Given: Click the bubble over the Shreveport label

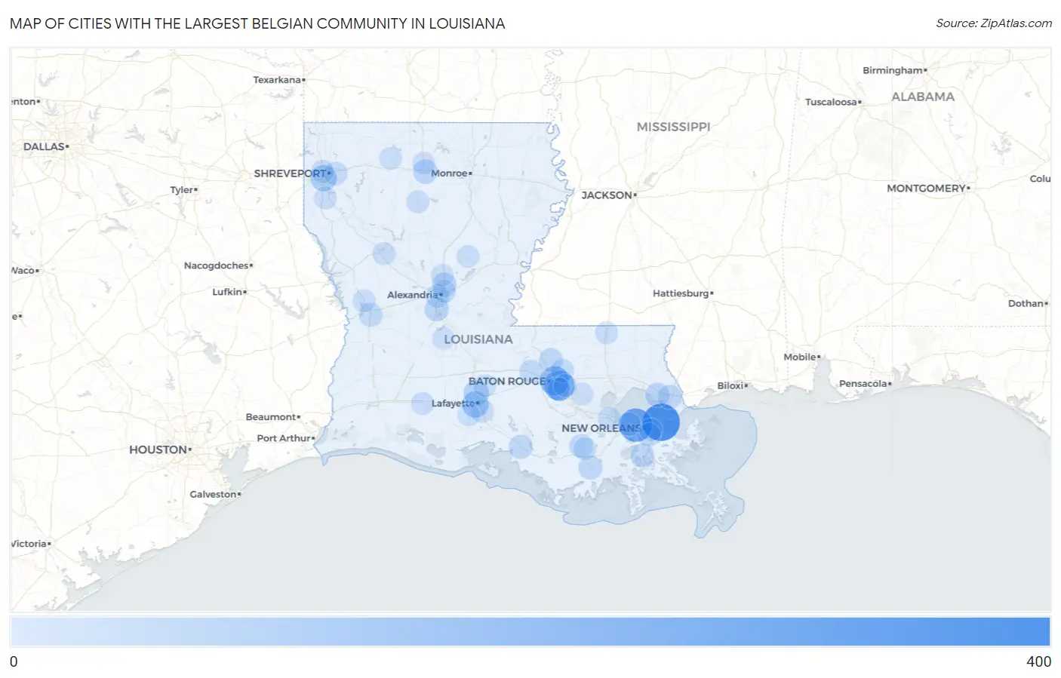Looking at the screenshot, I should 324,176.
